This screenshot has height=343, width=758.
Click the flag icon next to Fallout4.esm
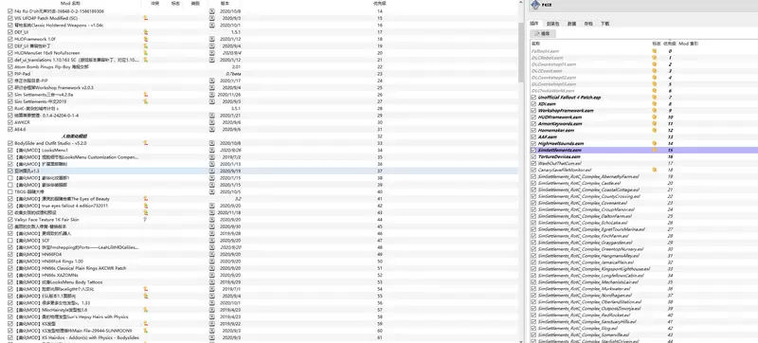pos(655,51)
